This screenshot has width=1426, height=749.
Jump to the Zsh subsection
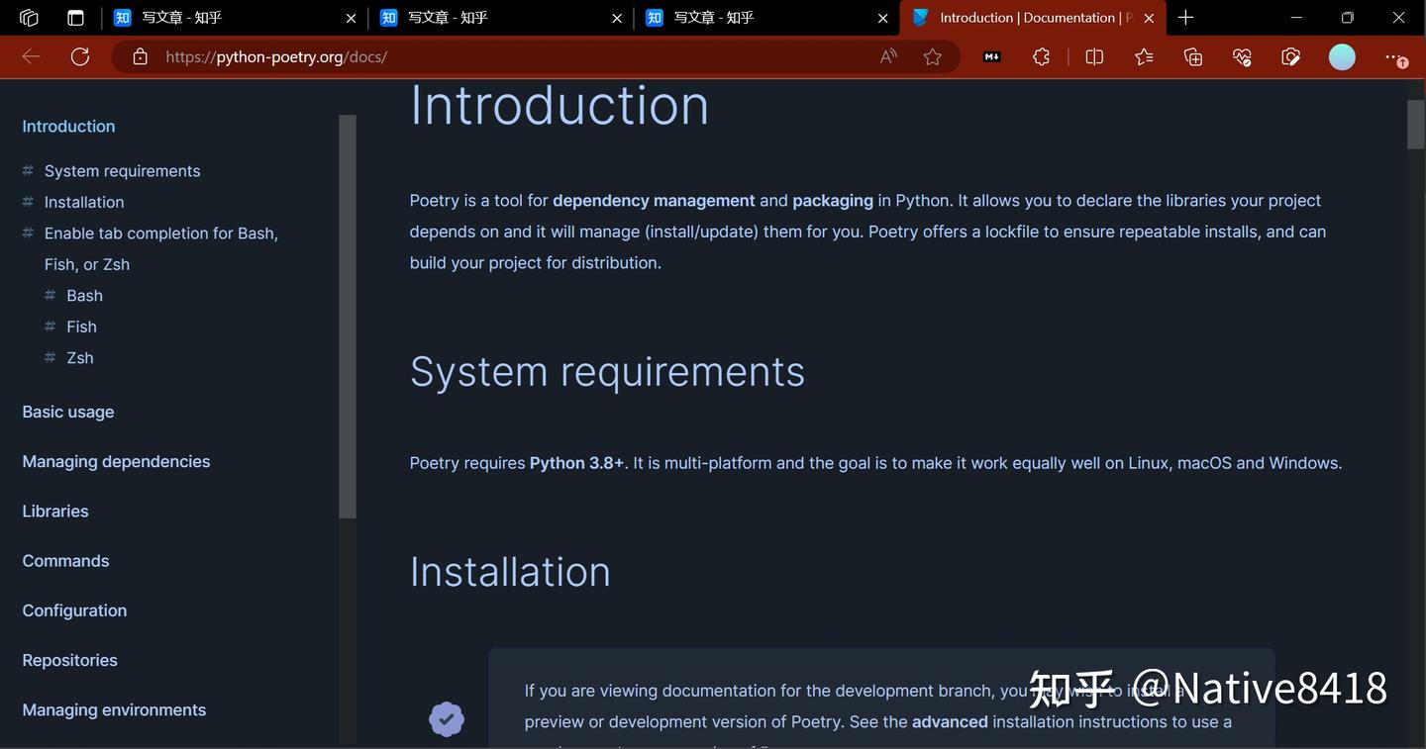pos(79,357)
